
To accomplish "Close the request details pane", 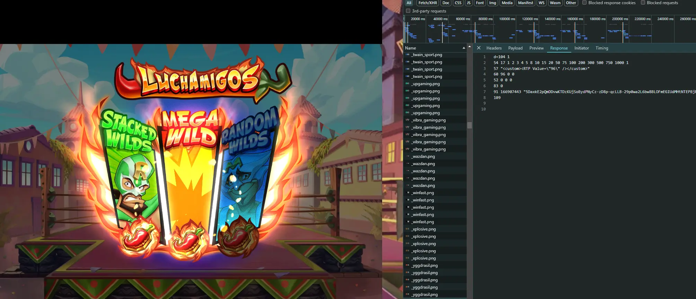I will pos(478,48).
